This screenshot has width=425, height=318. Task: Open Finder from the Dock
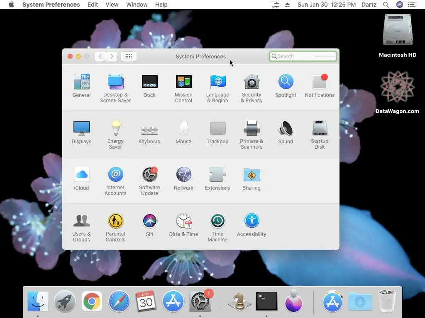coord(38,301)
